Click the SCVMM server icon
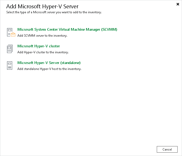The height and width of the screenshot is (156, 182). (x=11, y=32)
